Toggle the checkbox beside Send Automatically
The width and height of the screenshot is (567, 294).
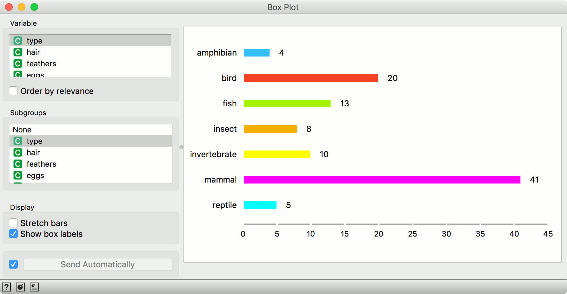point(13,264)
